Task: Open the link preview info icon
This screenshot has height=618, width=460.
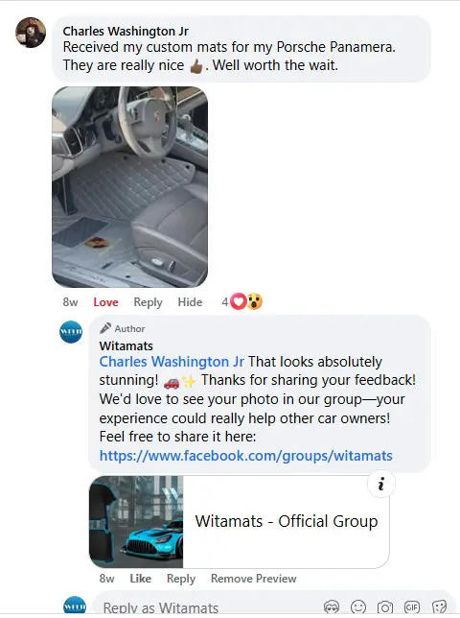Action: pyautogui.click(x=380, y=484)
